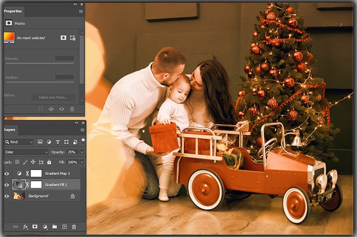Lock all layer attributes
Viewport: 357px width, 237px height.
coord(49,162)
